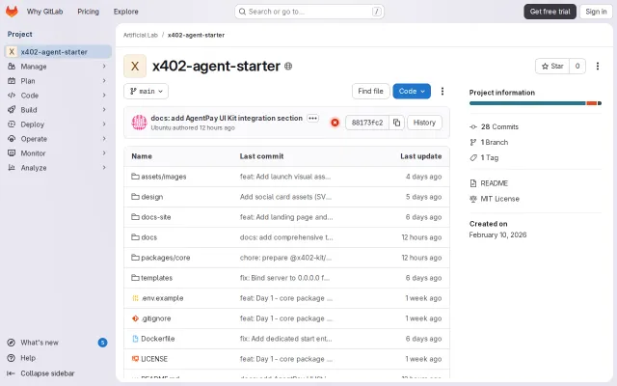Open the design folder

tap(152, 197)
